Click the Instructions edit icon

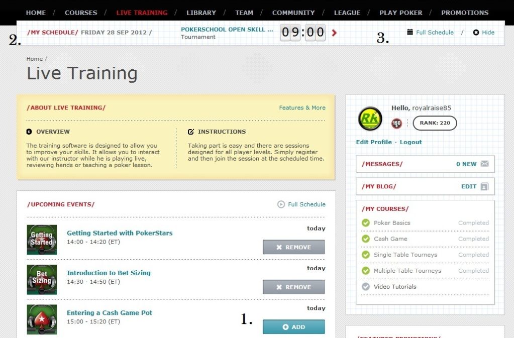(191, 132)
